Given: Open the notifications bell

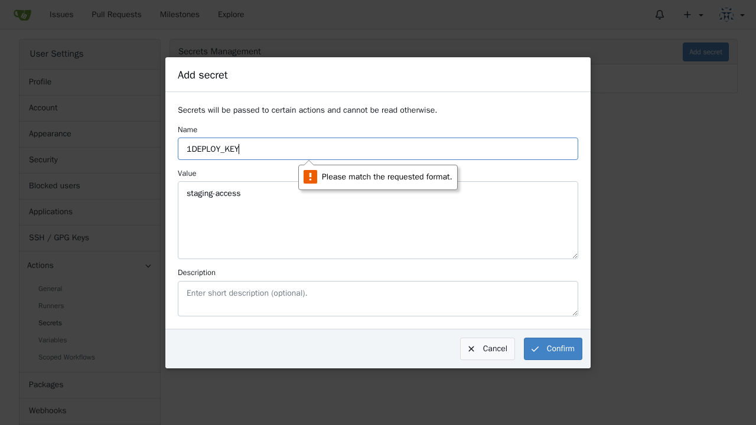Looking at the screenshot, I should [x=660, y=15].
